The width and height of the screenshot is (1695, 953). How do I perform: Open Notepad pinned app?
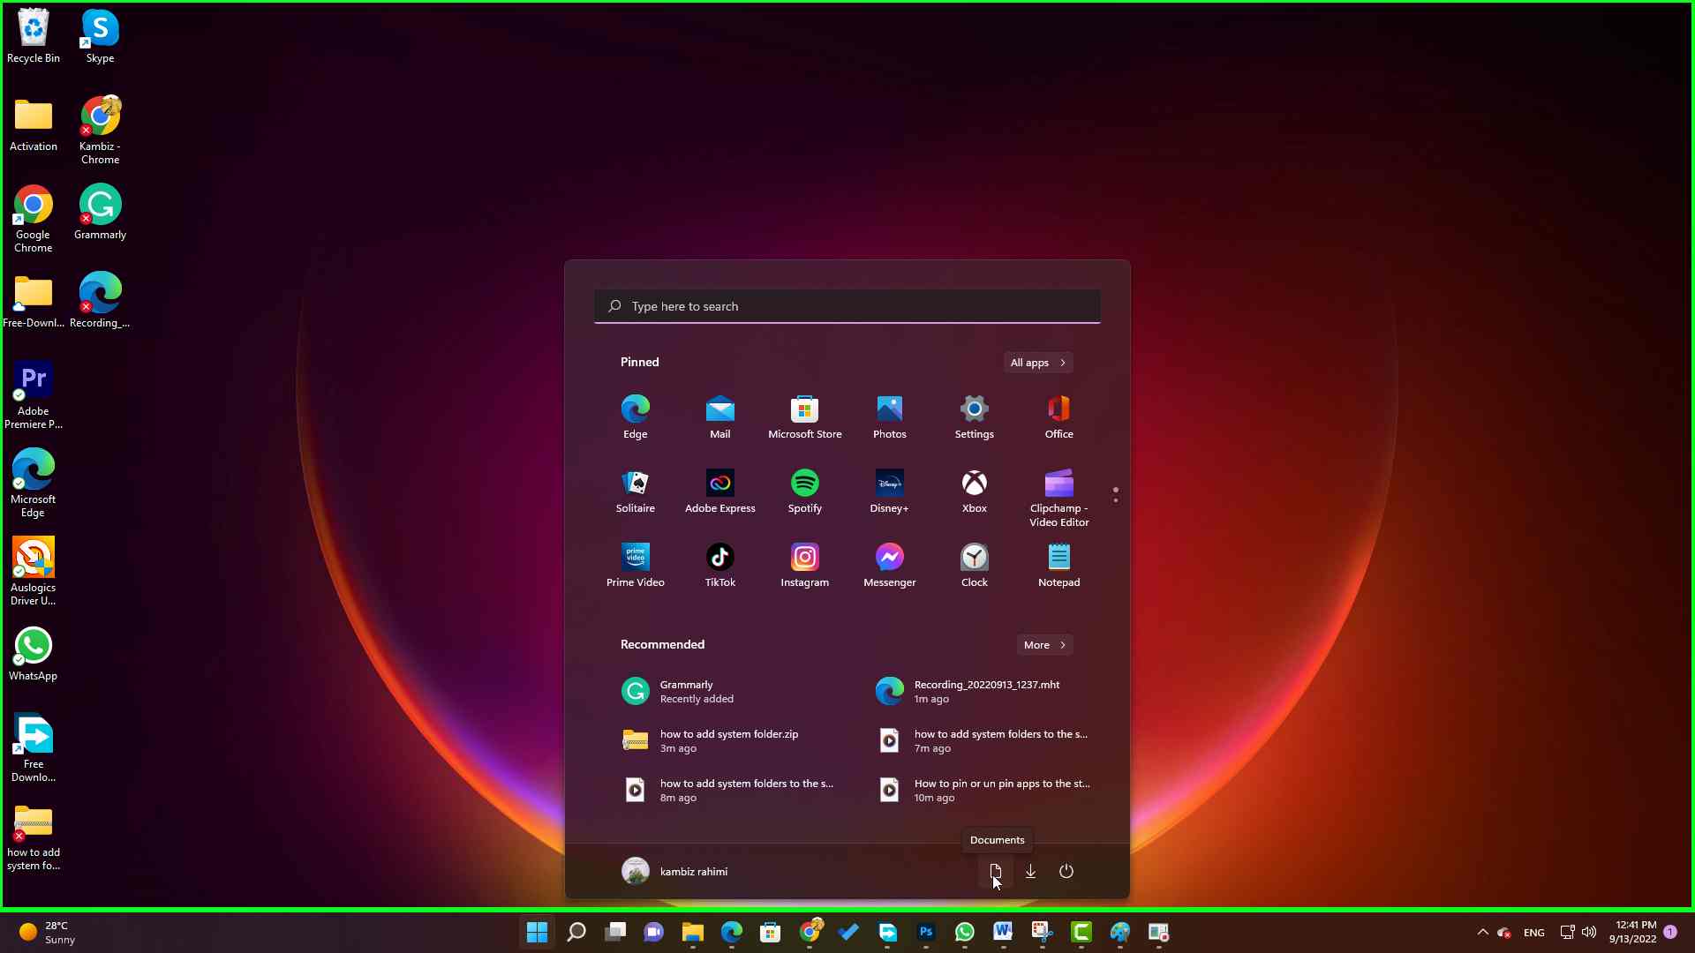coord(1059,566)
